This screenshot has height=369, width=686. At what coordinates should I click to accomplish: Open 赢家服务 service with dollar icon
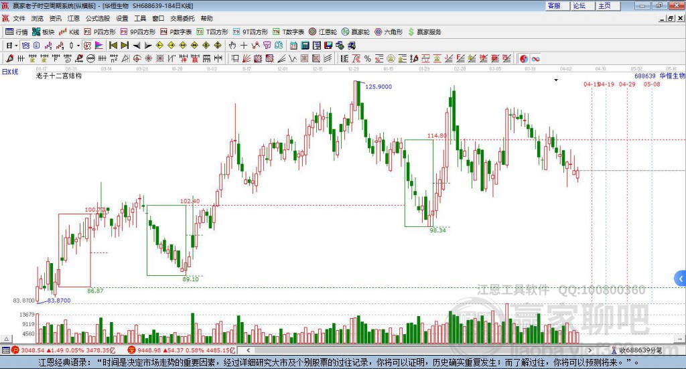424,32
